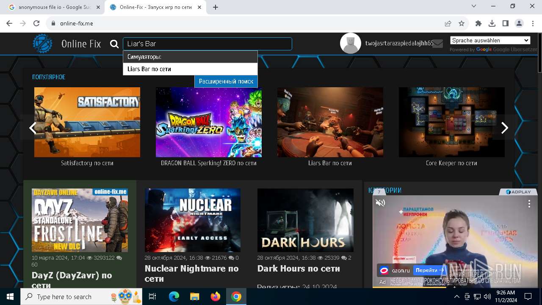Open the Satisfactory по сети title link
Image resolution: width=542 pixels, height=305 pixels.
coord(87,163)
